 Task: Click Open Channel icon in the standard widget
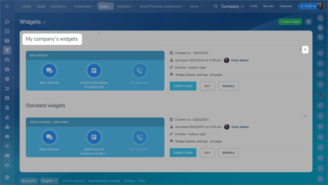[49, 137]
